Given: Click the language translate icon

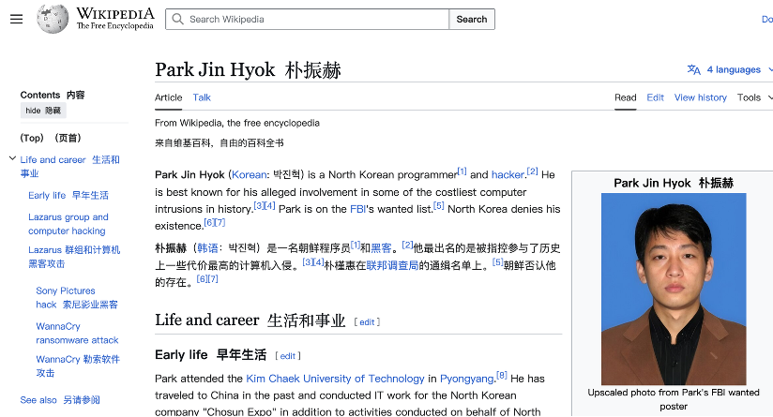Looking at the screenshot, I should pyautogui.click(x=693, y=70).
